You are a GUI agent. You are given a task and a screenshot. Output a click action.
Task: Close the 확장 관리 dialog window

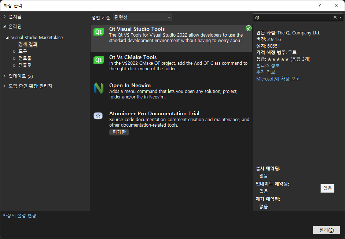pyautogui.click(x=336, y=5)
